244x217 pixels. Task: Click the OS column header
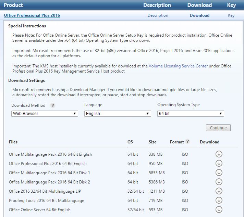[x=130, y=142]
